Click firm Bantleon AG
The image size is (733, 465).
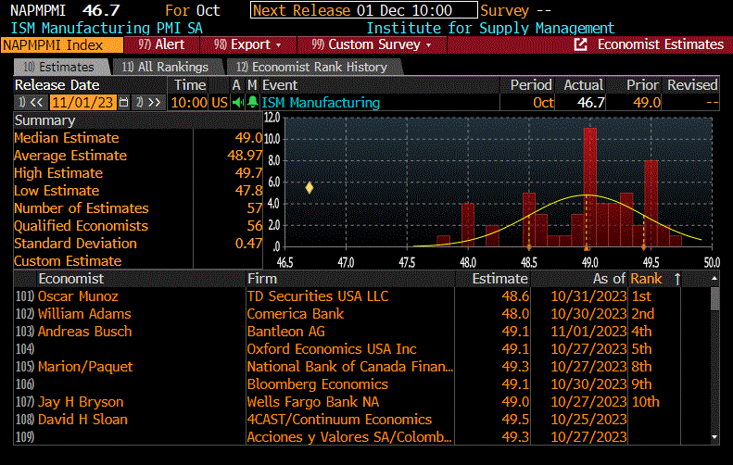click(x=285, y=332)
